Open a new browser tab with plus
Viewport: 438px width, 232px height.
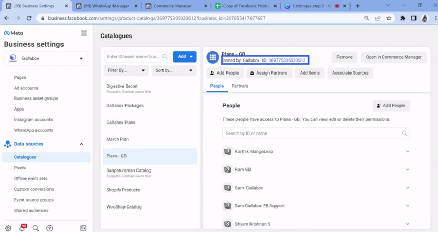tap(358, 6)
